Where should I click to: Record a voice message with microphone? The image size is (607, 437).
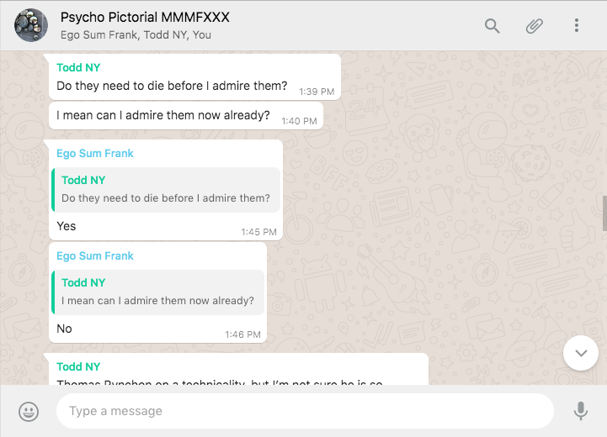(x=580, y=411)
